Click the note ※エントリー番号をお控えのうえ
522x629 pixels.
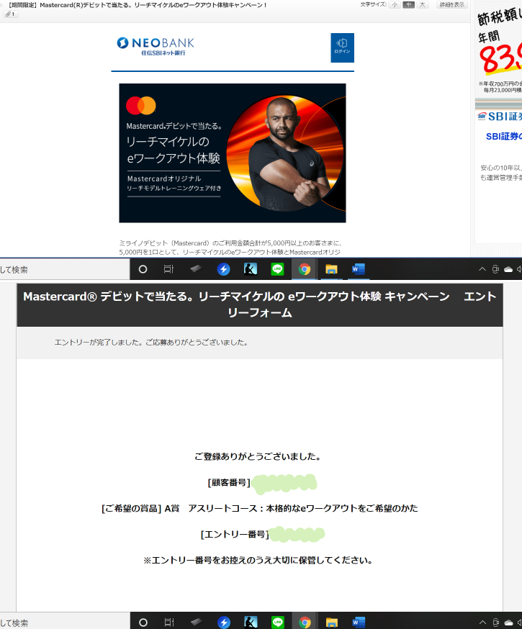(x=258, y=561)
